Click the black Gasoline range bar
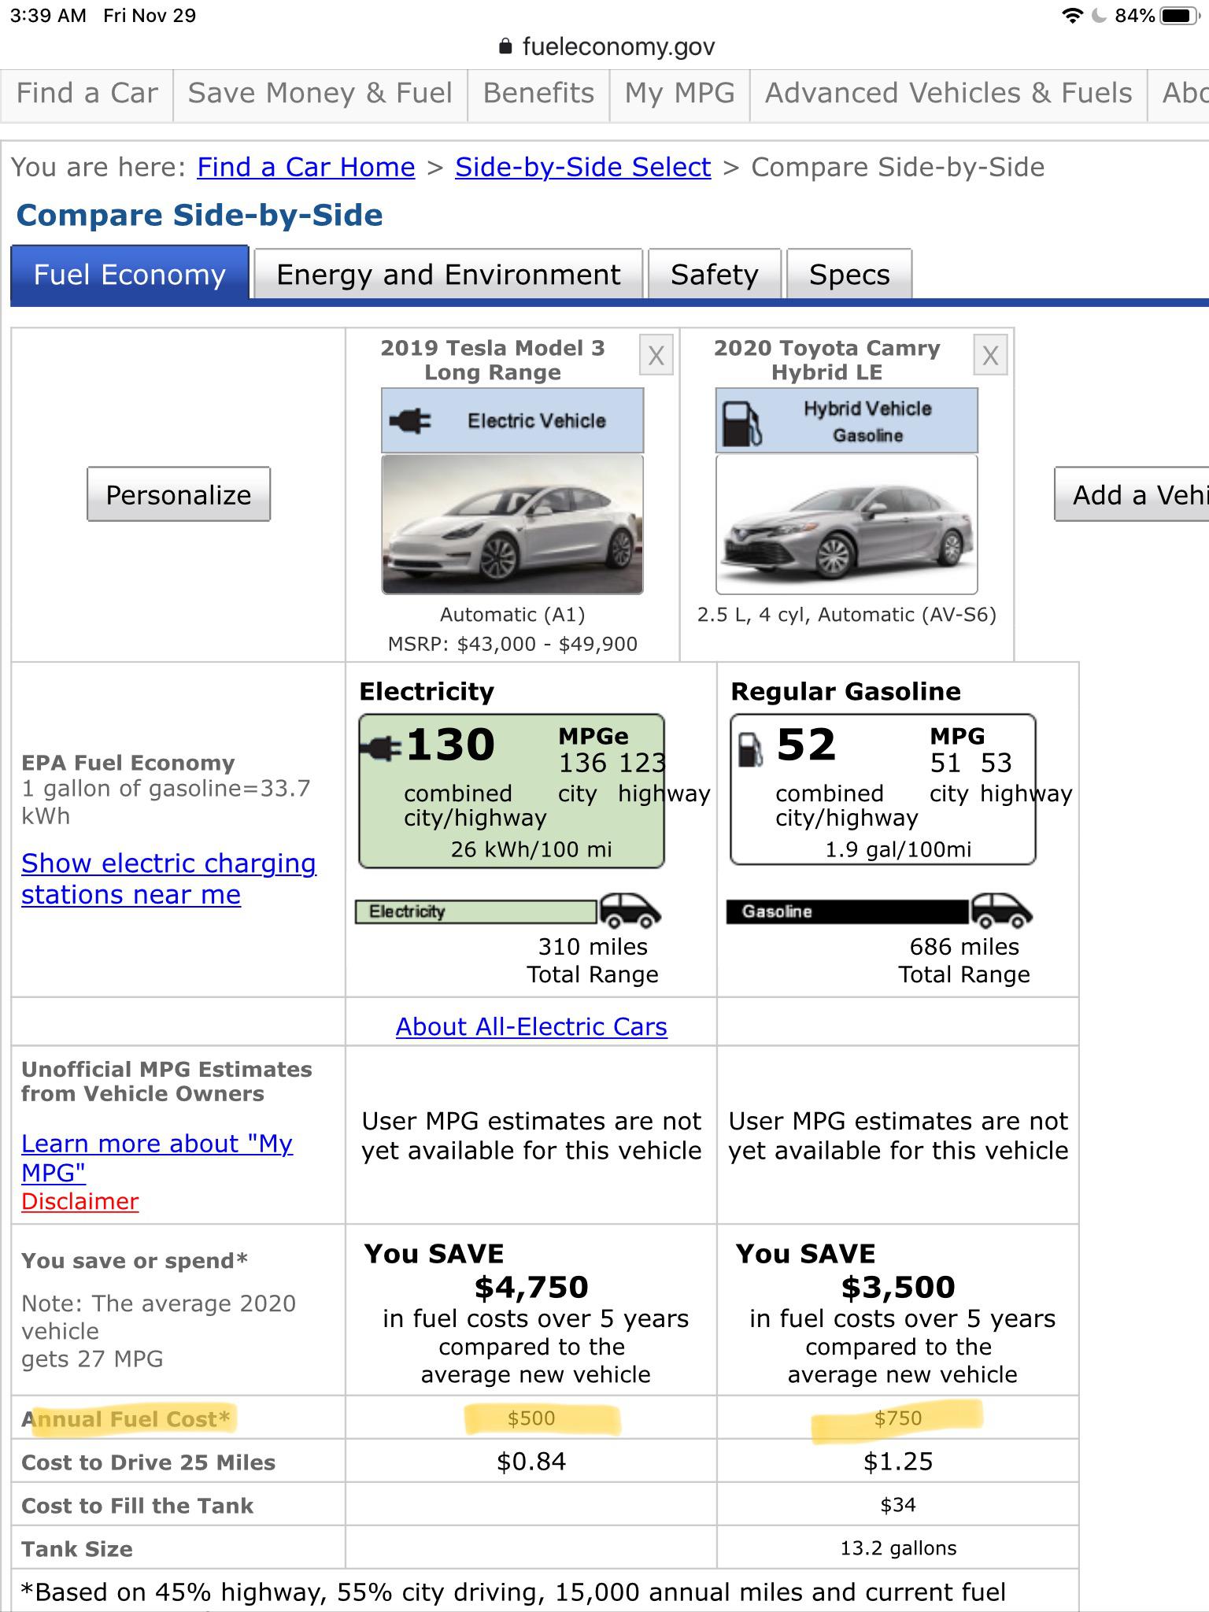 (848, 911)
